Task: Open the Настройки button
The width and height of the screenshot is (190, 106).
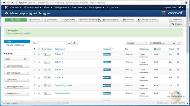Action: [176, 20]
